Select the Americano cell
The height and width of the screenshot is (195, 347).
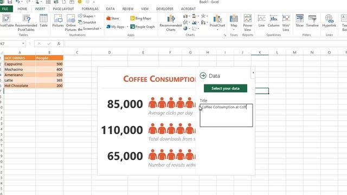tap(20, 75)
